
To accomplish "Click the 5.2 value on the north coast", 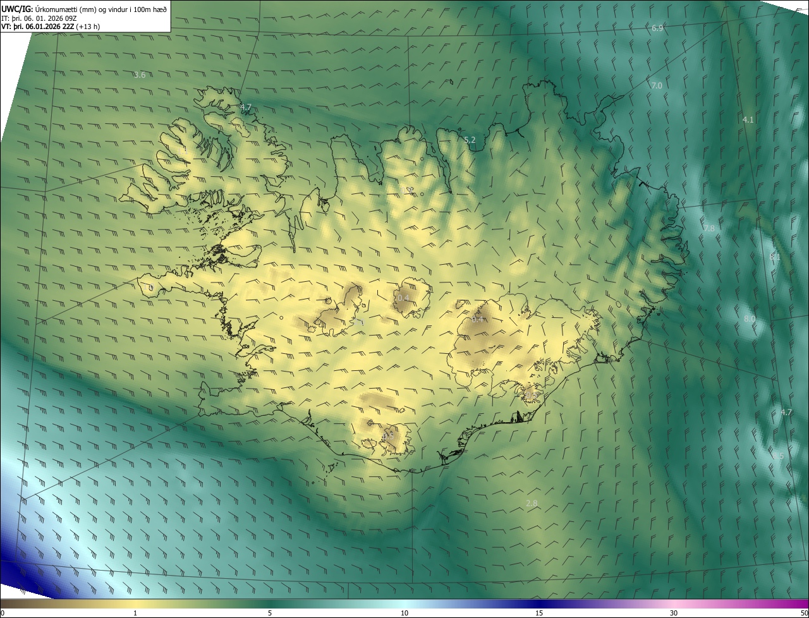I will [x=470, y=140].
